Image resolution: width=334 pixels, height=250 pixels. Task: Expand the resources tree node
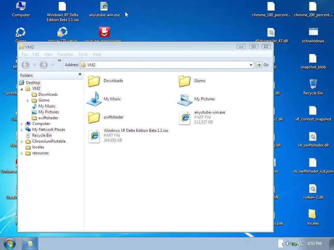(22, 153)
